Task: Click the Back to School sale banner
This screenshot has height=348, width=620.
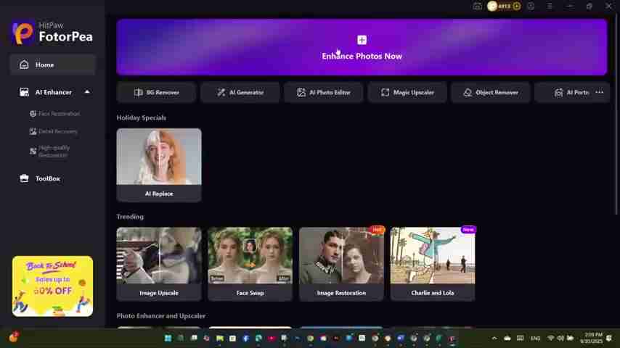Action: [x=52, y=286]
